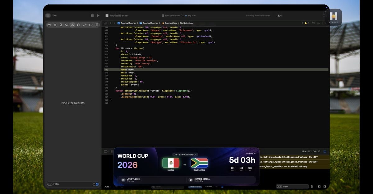Open the related items grid menu
The image size is (373, 194).
tap(105, 23)
